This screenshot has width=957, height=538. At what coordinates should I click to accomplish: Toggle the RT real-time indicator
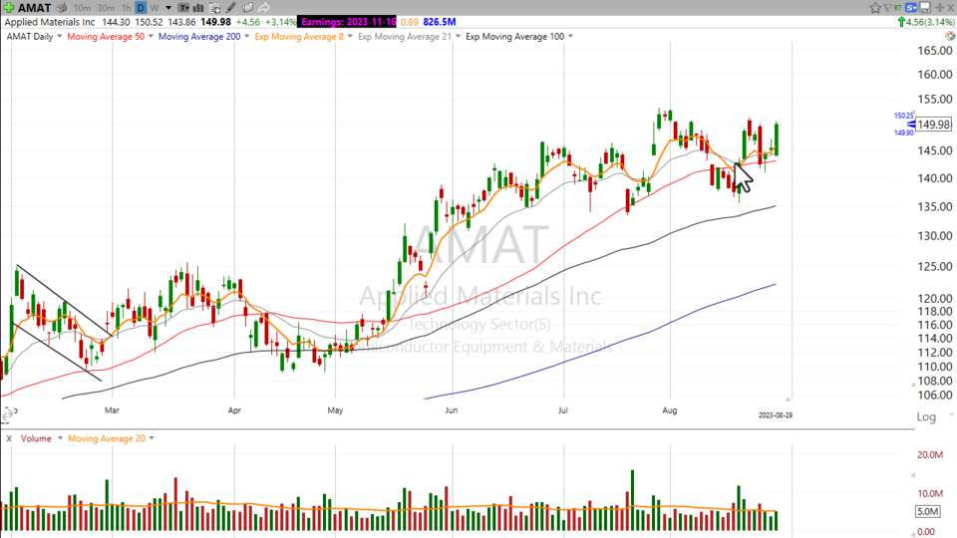[x=898, y=8]
